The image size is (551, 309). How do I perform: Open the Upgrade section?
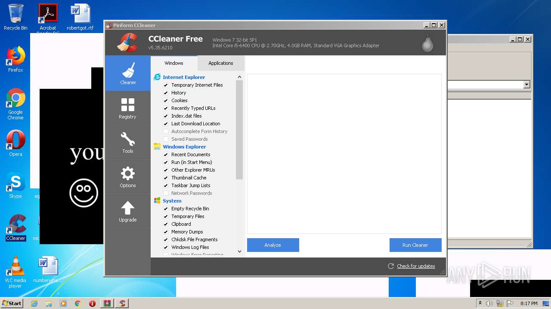pyautogui.click(x=128, y=211)
